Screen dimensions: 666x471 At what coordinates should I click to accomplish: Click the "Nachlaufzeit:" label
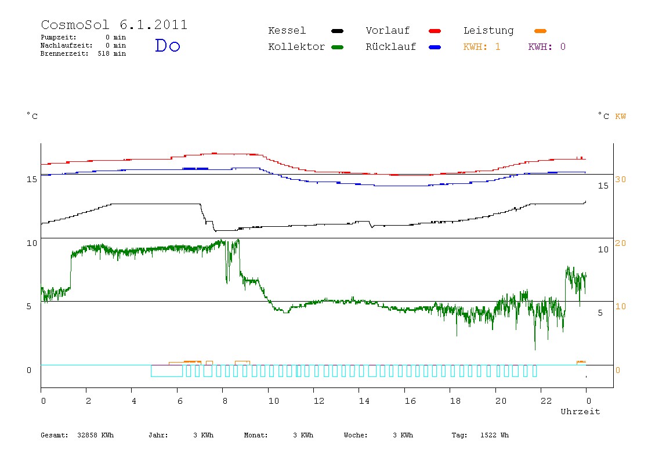(67, 45)
